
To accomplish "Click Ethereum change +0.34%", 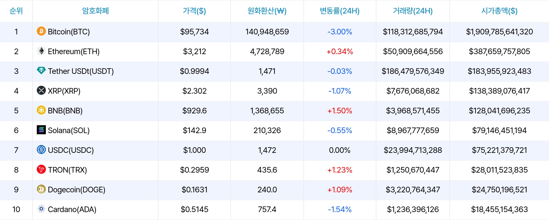I will click(340, 51).
